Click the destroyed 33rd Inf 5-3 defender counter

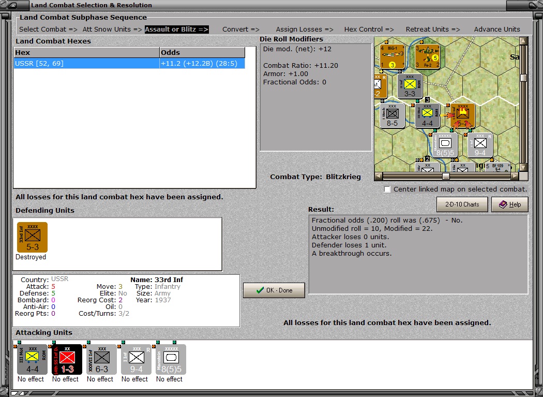(x=32, y=237)
